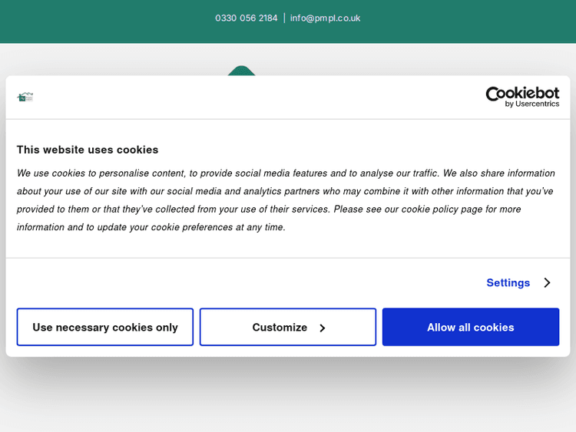
Task: Click the Cookiebot logo
Action: point(522,94)
